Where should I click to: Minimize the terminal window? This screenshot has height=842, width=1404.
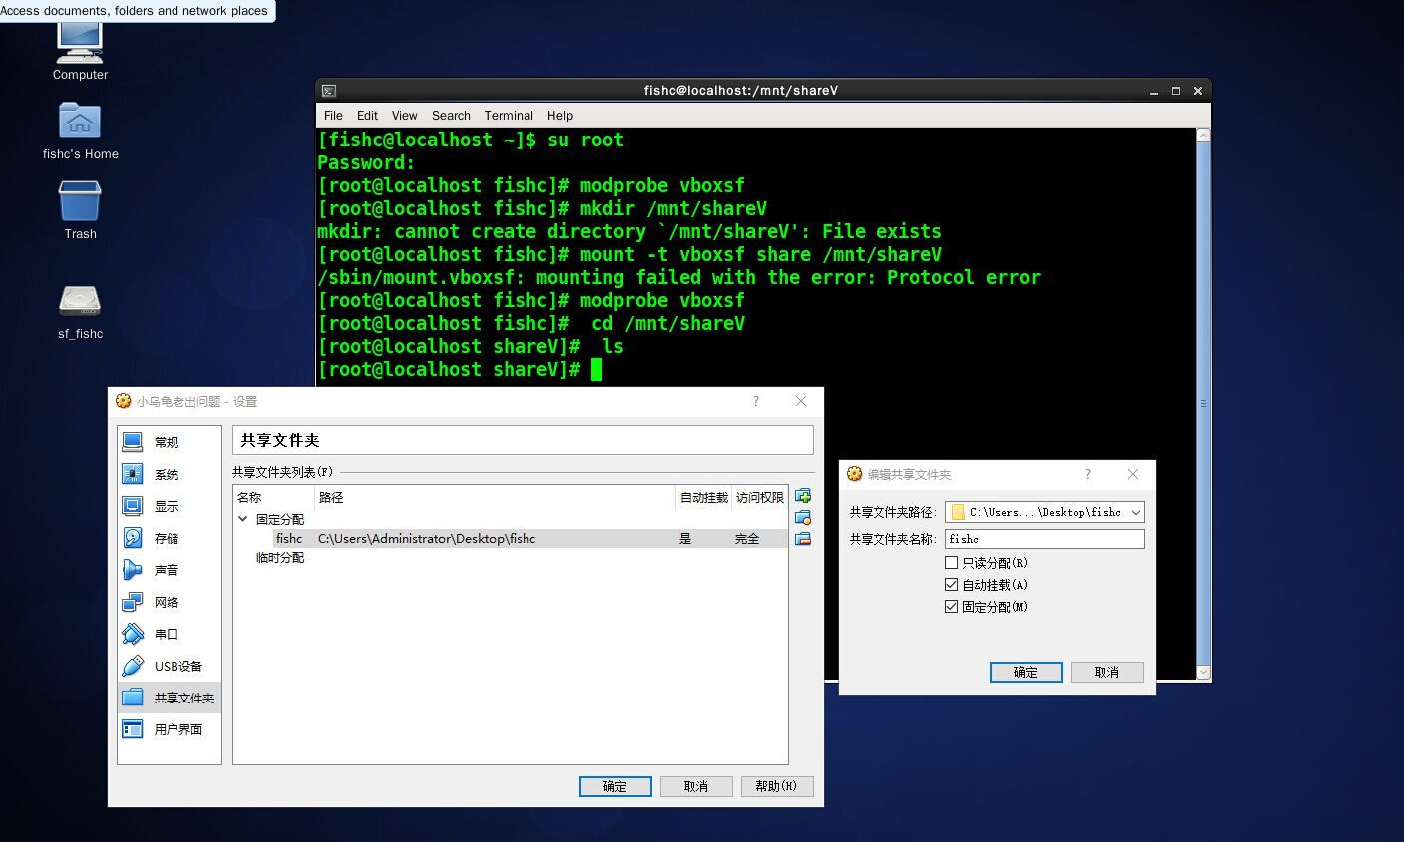point(1154,91)
